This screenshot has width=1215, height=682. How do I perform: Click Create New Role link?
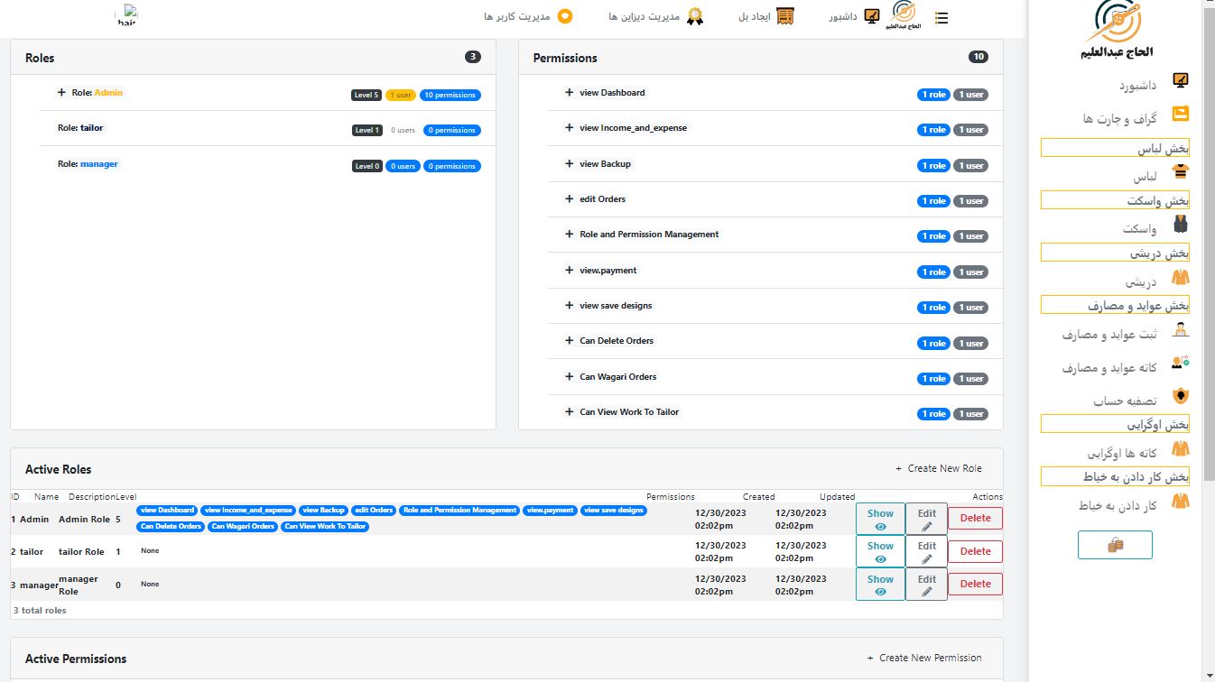coord(939,468)
